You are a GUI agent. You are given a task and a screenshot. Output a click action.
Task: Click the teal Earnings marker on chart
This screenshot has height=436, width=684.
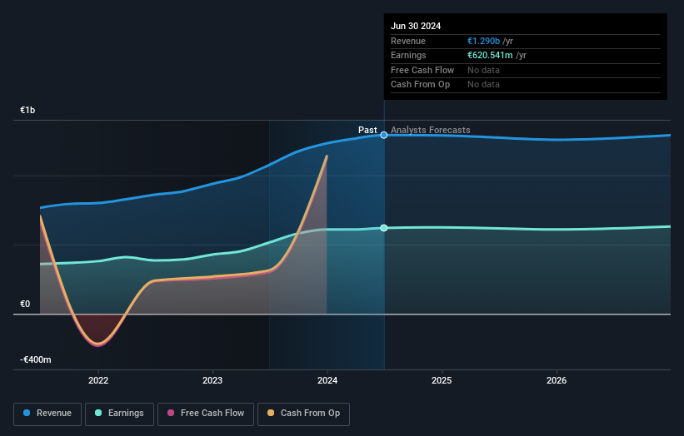384,228
